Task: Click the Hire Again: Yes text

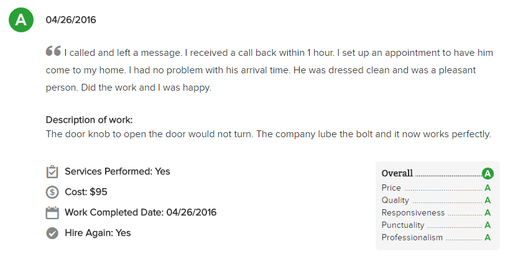Action: (x=98, y=233)
